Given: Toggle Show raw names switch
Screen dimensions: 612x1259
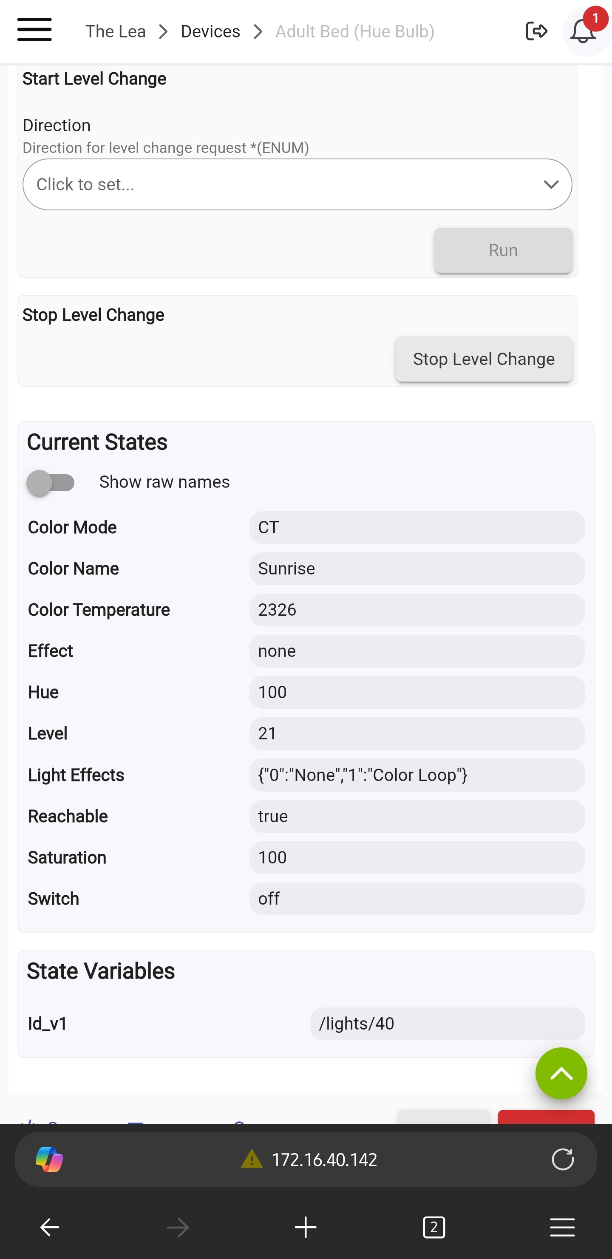Looking at the screenshot, I should [x=50, y=482].
